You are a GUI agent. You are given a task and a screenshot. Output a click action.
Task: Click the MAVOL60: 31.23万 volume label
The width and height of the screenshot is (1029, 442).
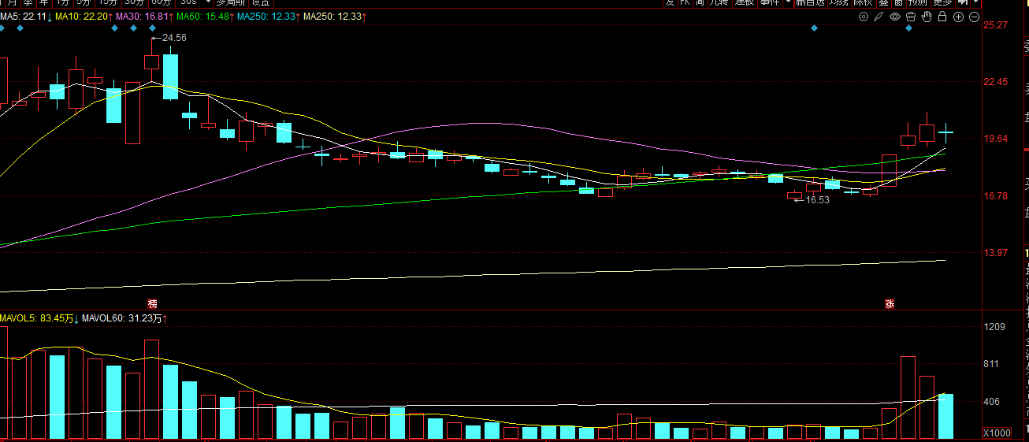pyautogui.click(x=124, y=318)
